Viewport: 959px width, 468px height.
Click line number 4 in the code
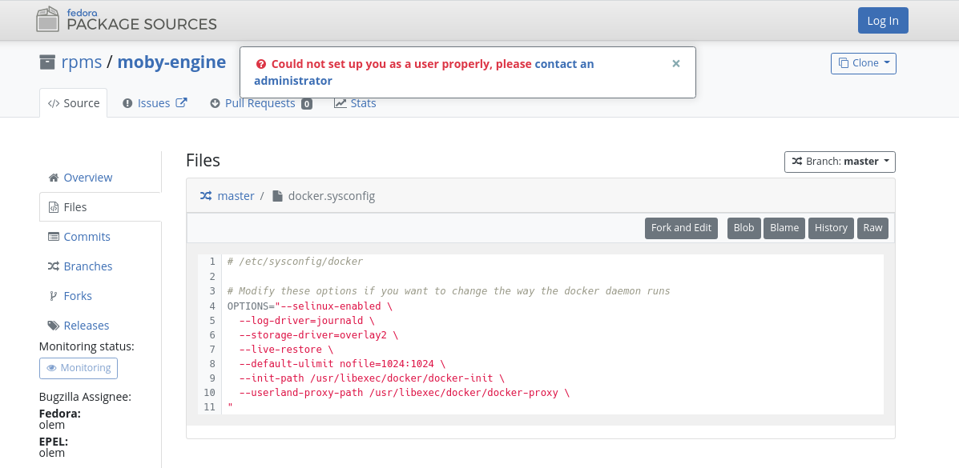pos(212,306)
